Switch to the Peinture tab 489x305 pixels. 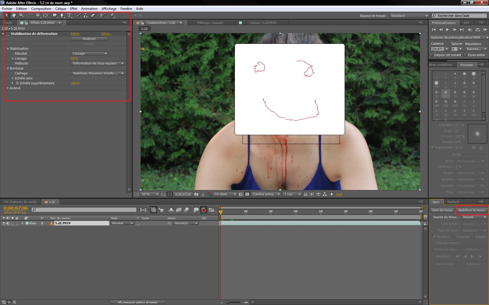point(453,202)
